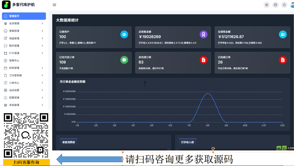Screen dimensions: 294x166
Task: Click the 多客代练护航 logo icon
Action: (6, 5)
